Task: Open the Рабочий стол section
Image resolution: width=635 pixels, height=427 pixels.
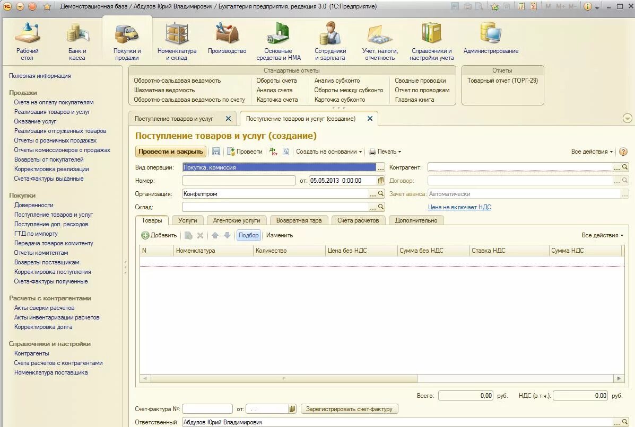Action: pyautogui.click(x=27, y=42)
